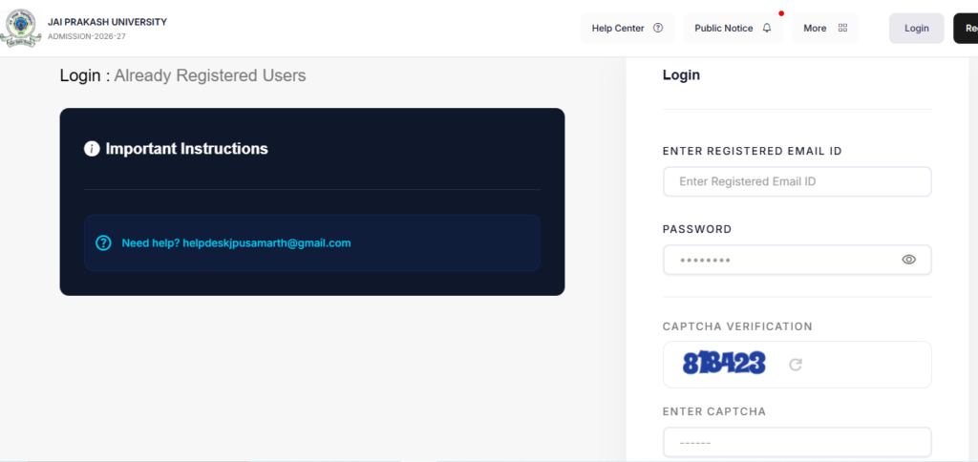Screen dimensions: 978x462
Task: Click the JAI PRAKASH UNIVERSITY title text
Action: coord(107,22)
